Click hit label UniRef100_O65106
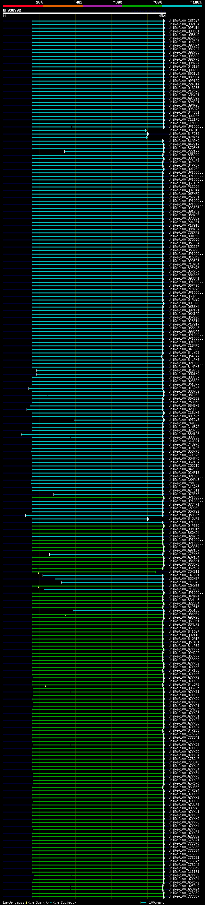Screen dimensions: 205x905 (184, 611)
